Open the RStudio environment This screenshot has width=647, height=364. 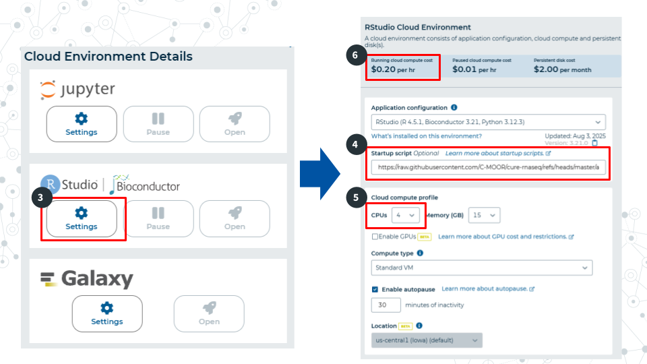[235, 218]
